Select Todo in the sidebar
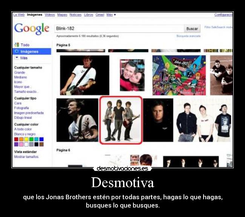Image resolution: width=245 pixels, height=217 pixels. [x=25, y=45]
